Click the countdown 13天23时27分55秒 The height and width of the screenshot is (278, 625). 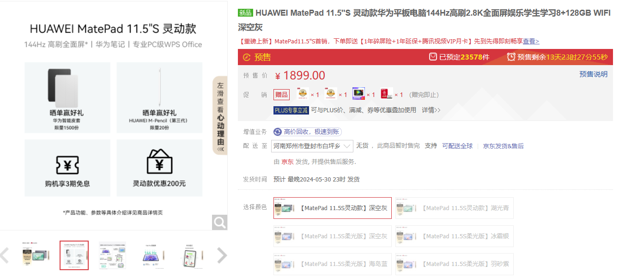click(577, 57)
